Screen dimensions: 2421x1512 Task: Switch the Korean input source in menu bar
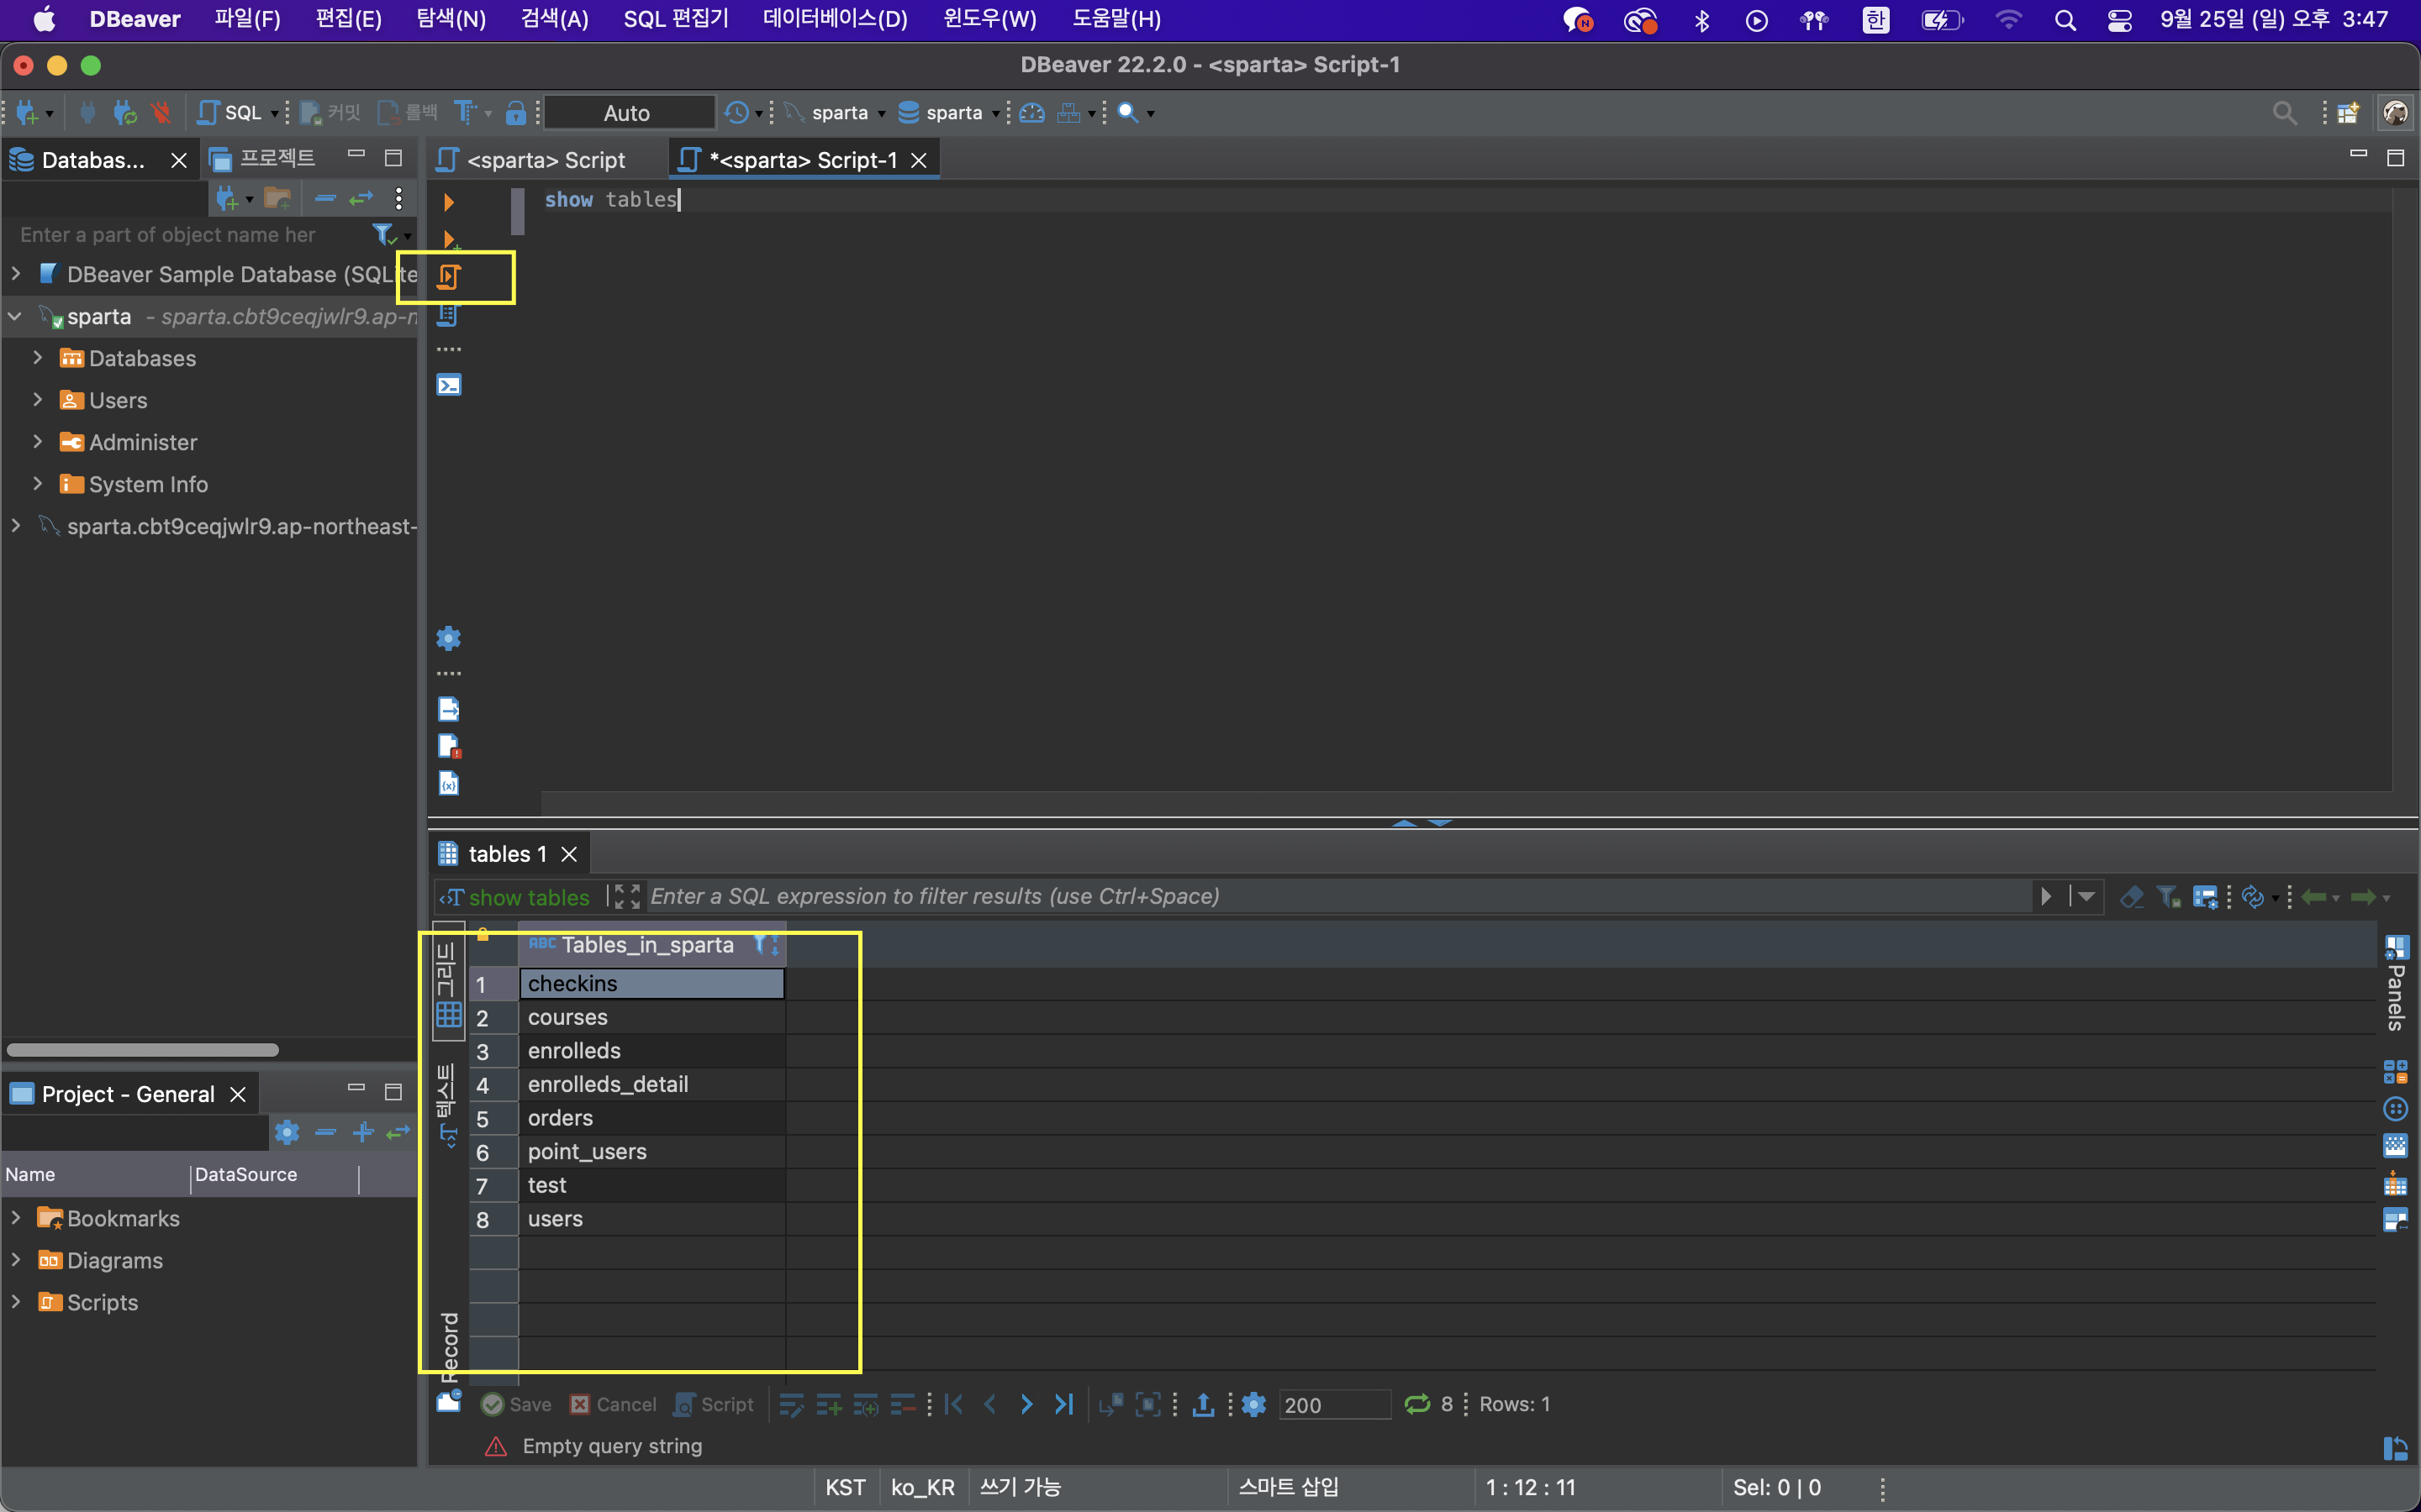pos(1875,20)
